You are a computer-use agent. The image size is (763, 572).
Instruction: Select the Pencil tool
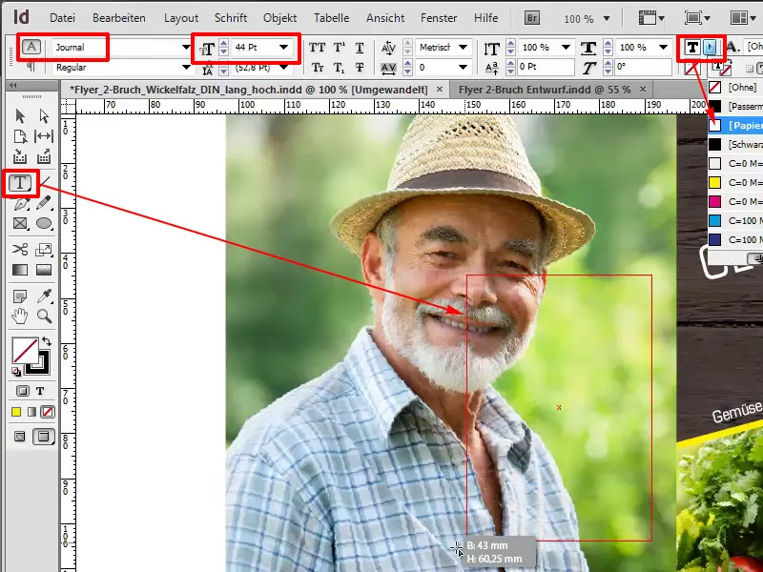(44, 203)
